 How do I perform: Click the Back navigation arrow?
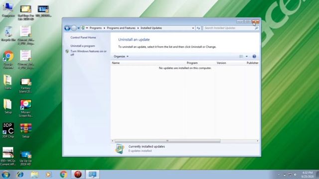pyautogui.click(x=67, y=28)
